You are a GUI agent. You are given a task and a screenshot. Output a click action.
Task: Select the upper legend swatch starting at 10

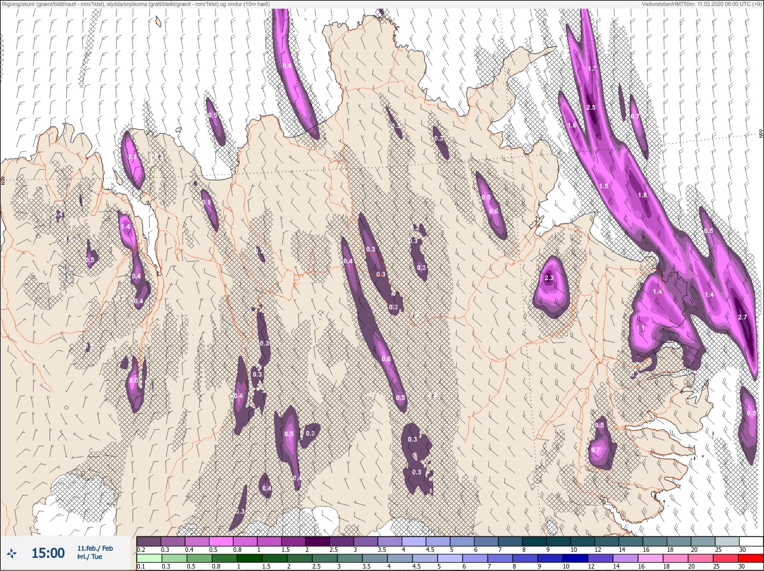tap(583, 541)
